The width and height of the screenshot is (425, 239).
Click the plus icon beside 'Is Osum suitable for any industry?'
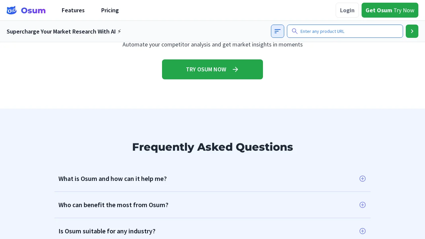click(363, 231)
